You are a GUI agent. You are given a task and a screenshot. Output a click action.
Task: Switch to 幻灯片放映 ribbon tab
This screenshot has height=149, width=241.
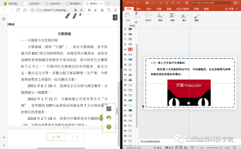(182, 9)
